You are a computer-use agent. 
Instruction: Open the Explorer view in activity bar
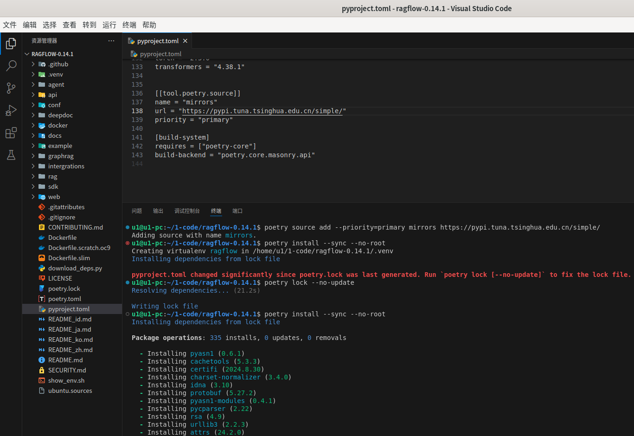11,44
